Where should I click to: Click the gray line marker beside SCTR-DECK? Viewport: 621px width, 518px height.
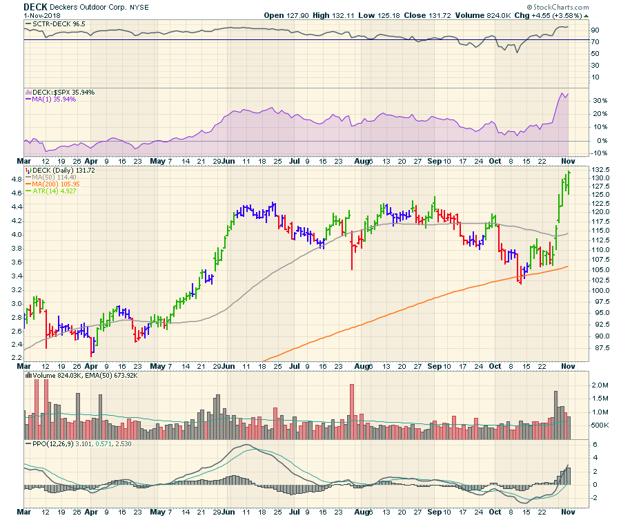coord(28,24)
